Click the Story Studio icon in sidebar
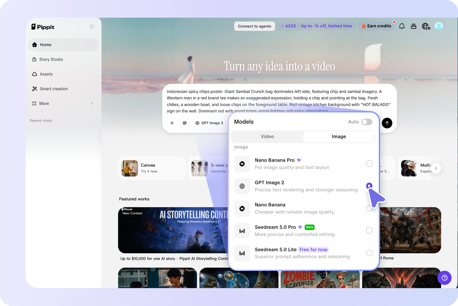Screen dimensions: 458x306 click(x=34, y=59)
